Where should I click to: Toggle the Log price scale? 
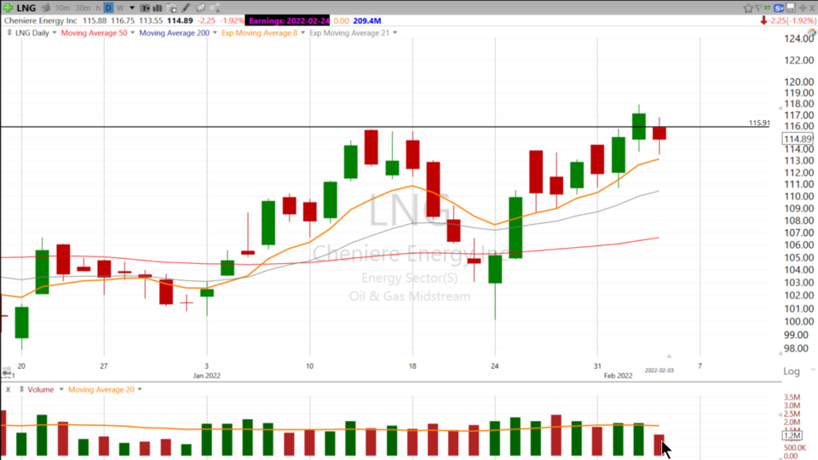point(792,371)
